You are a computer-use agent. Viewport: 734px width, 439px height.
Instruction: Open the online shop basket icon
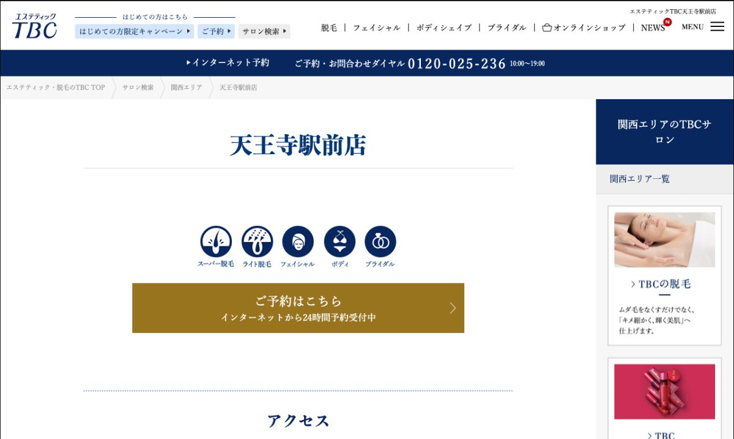547,28
